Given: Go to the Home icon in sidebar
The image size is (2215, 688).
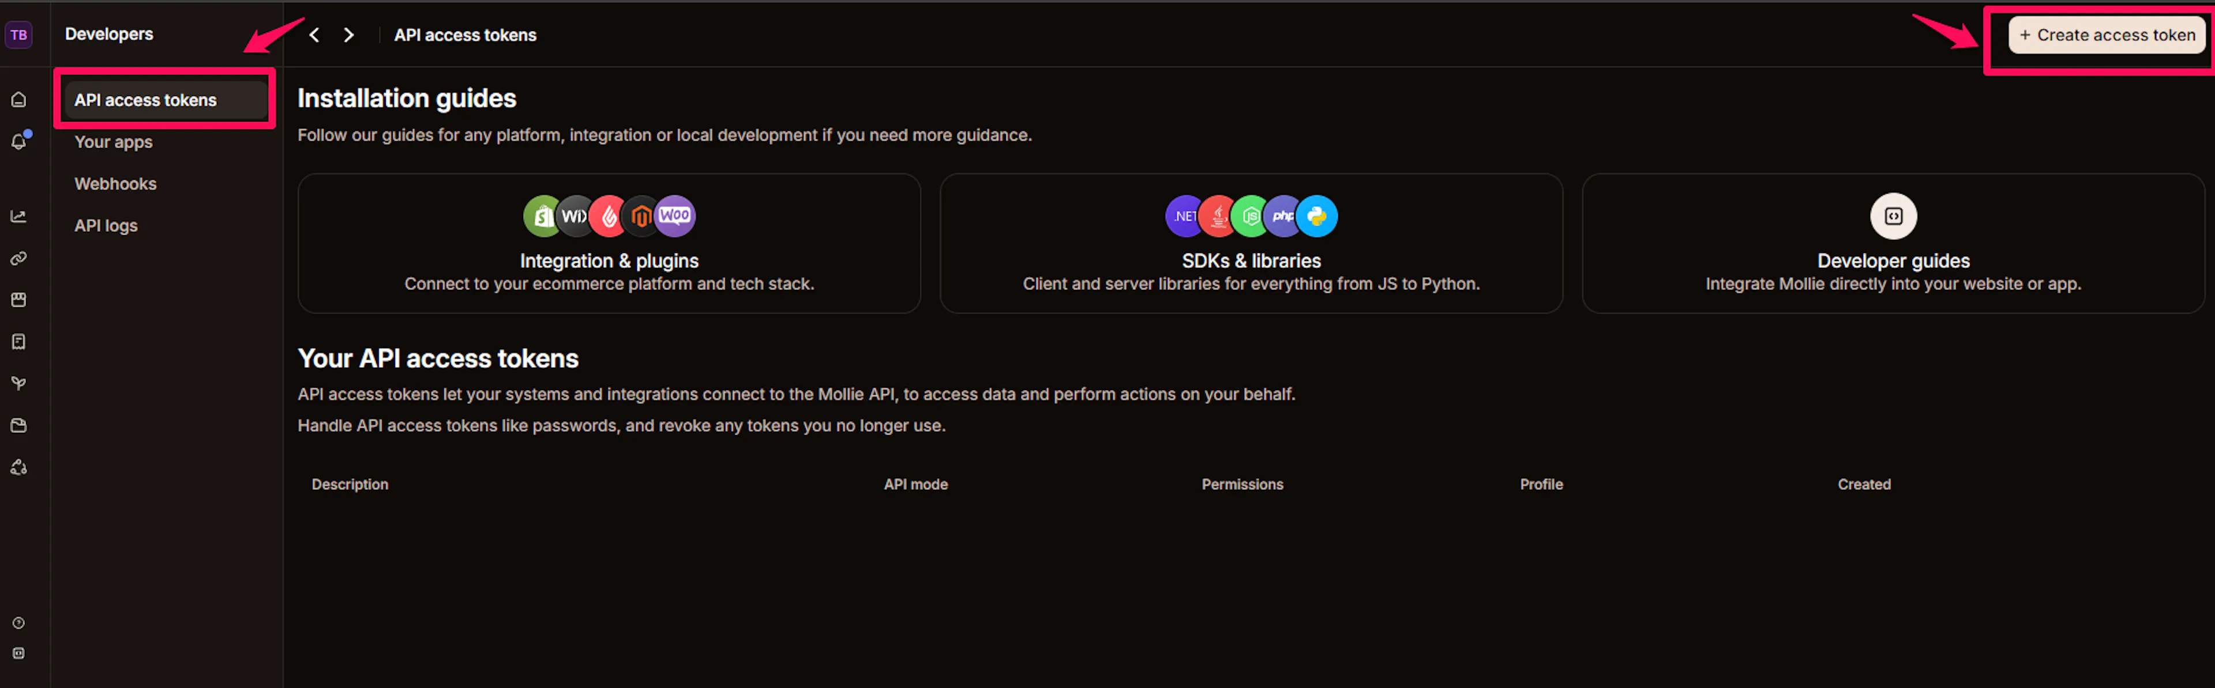Looking at the screenshot, I should pos(19,100).
